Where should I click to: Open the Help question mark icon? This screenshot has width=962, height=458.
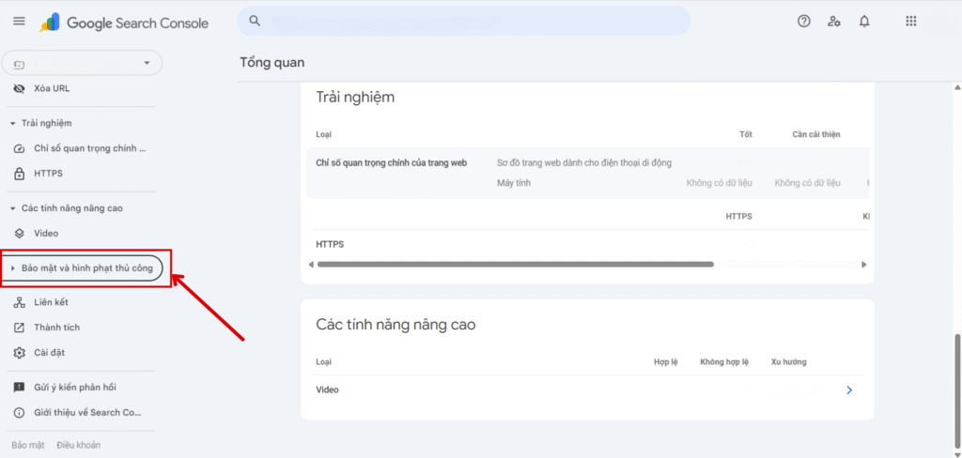tap(804, 22)
